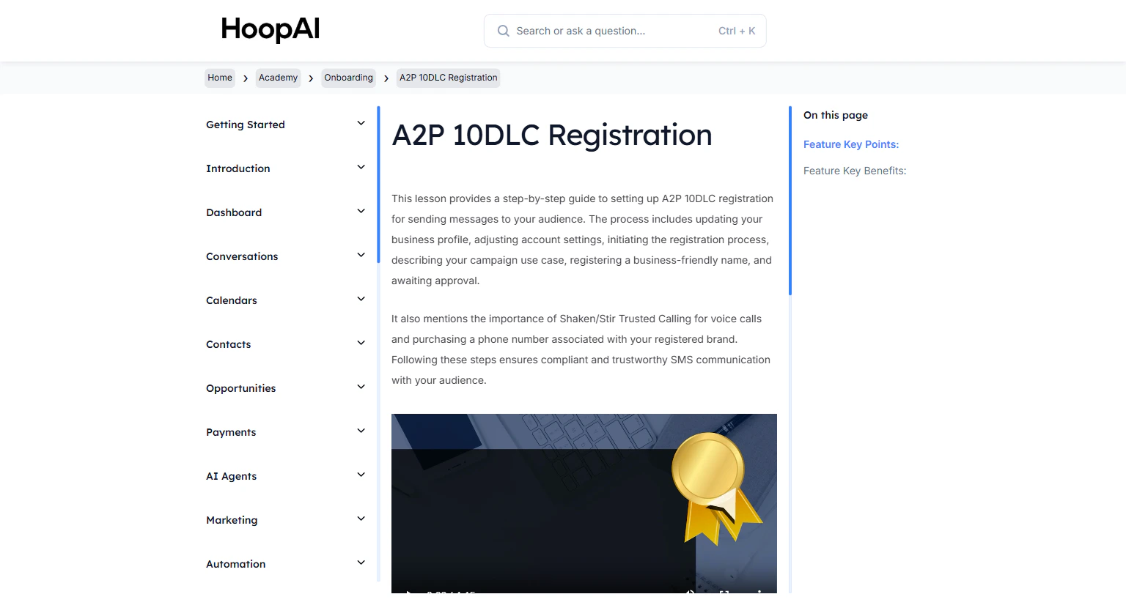Image resolution: width=1126 pixels, height=605 pixels.
Task: Open the Academy breadcrumb link
Action: tap(278, 78)
